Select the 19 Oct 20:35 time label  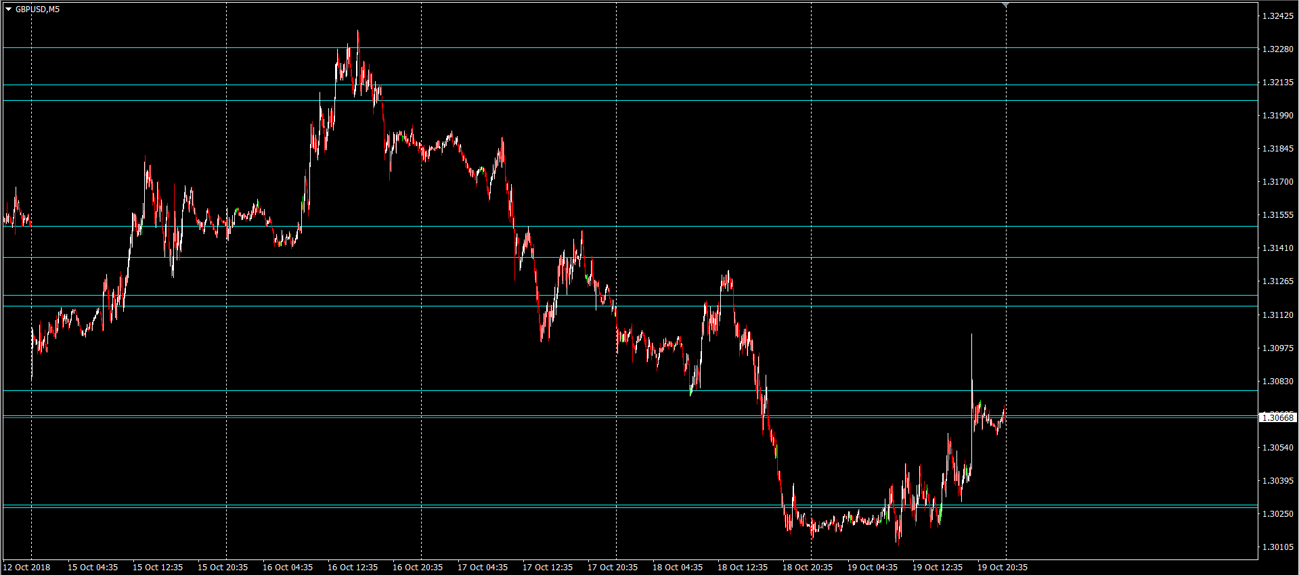(1003, 567)
